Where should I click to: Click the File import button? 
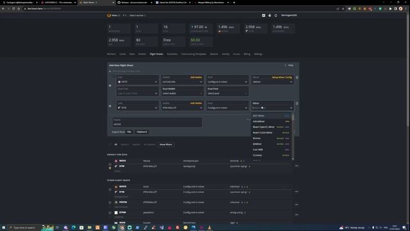(x=129, y=132)
